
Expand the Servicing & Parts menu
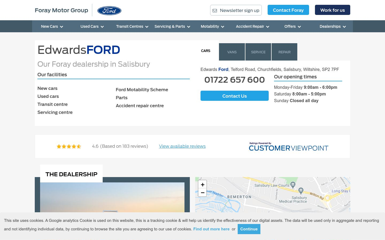point(172,26)
